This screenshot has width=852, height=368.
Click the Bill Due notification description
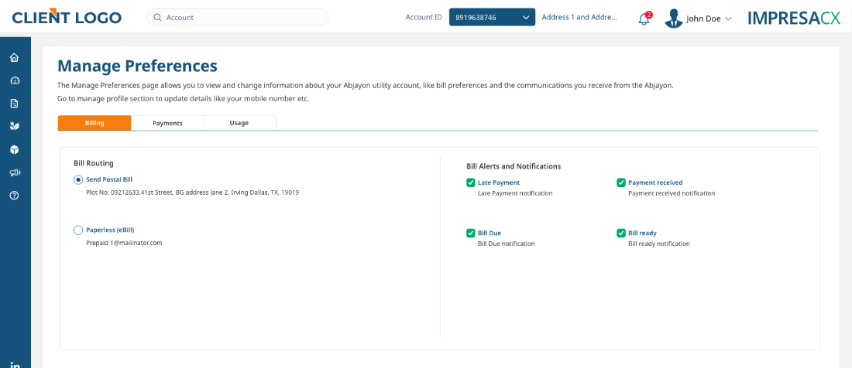507,244
